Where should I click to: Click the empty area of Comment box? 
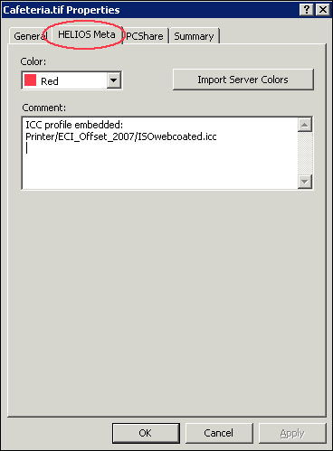coord(160,167)
